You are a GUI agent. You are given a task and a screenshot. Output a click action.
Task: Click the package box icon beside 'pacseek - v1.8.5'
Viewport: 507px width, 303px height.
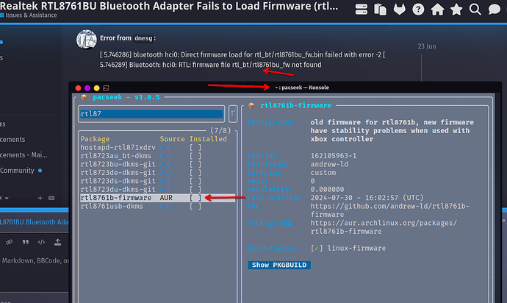pos(84,97)
